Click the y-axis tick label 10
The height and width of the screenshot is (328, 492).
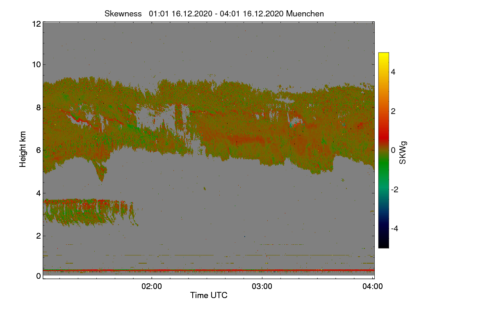(x=36, y=64)
